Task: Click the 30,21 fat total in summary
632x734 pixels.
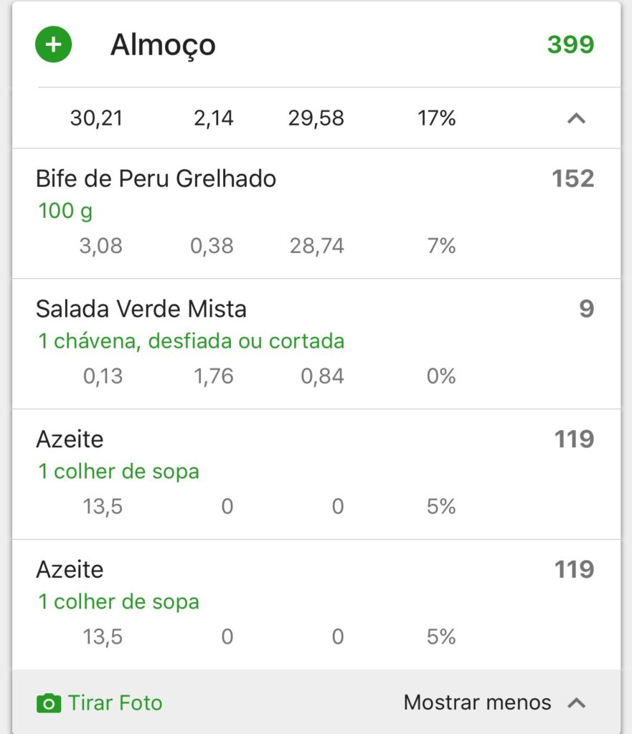Action: click(97, 118)
